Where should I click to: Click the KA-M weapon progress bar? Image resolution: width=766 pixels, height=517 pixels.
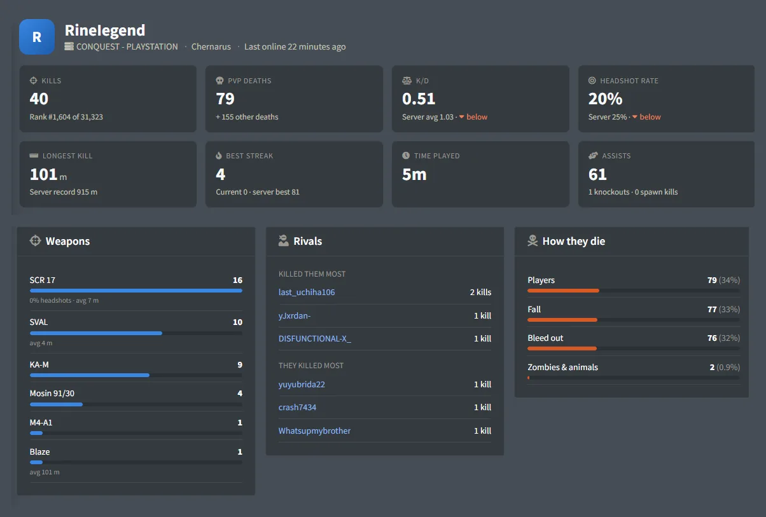coord(136,375)
